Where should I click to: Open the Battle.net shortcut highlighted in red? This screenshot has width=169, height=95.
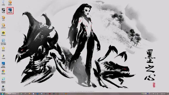click(x=10, y=11)
